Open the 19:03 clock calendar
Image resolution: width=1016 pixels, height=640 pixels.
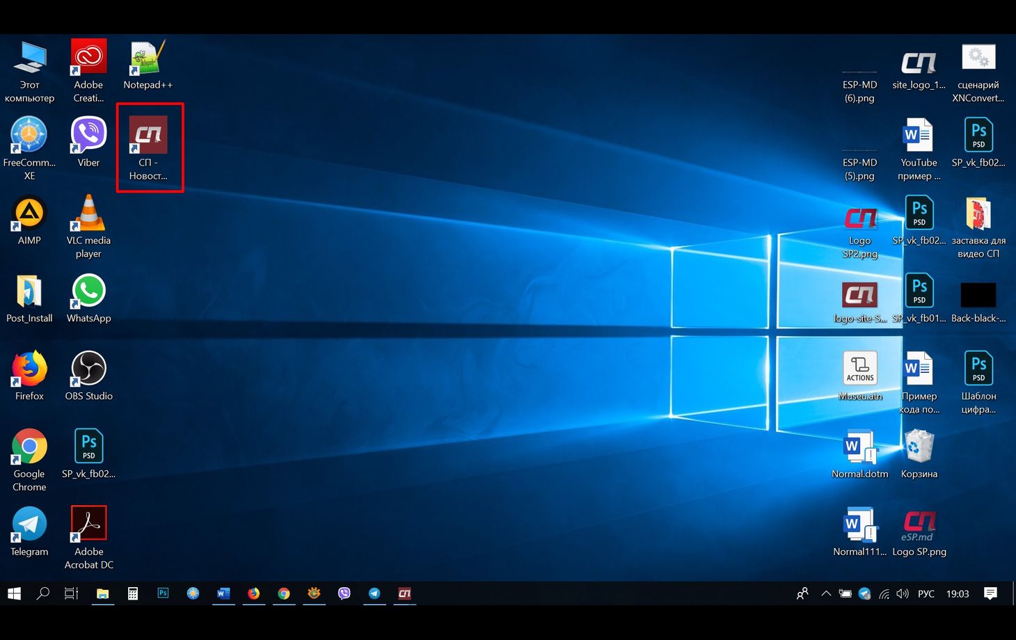coord(958,593)
